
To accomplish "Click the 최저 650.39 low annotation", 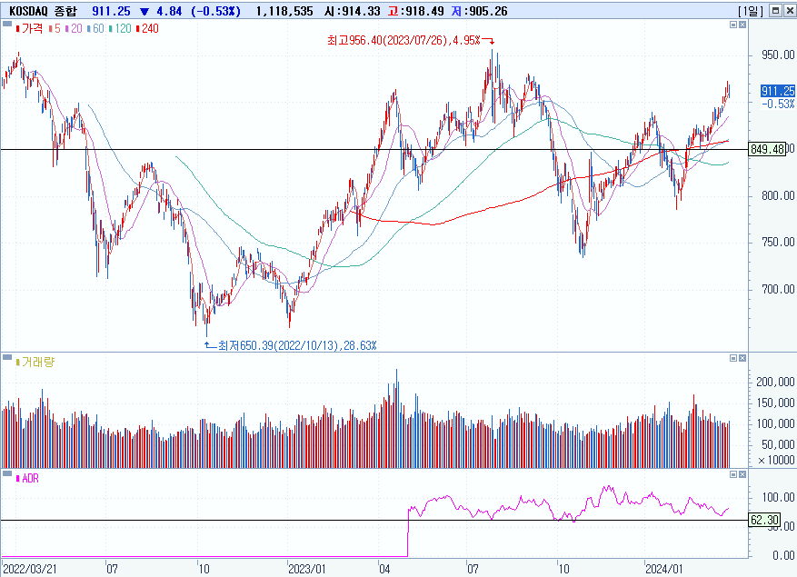I will pyautogui.click(x=297, y=345).
